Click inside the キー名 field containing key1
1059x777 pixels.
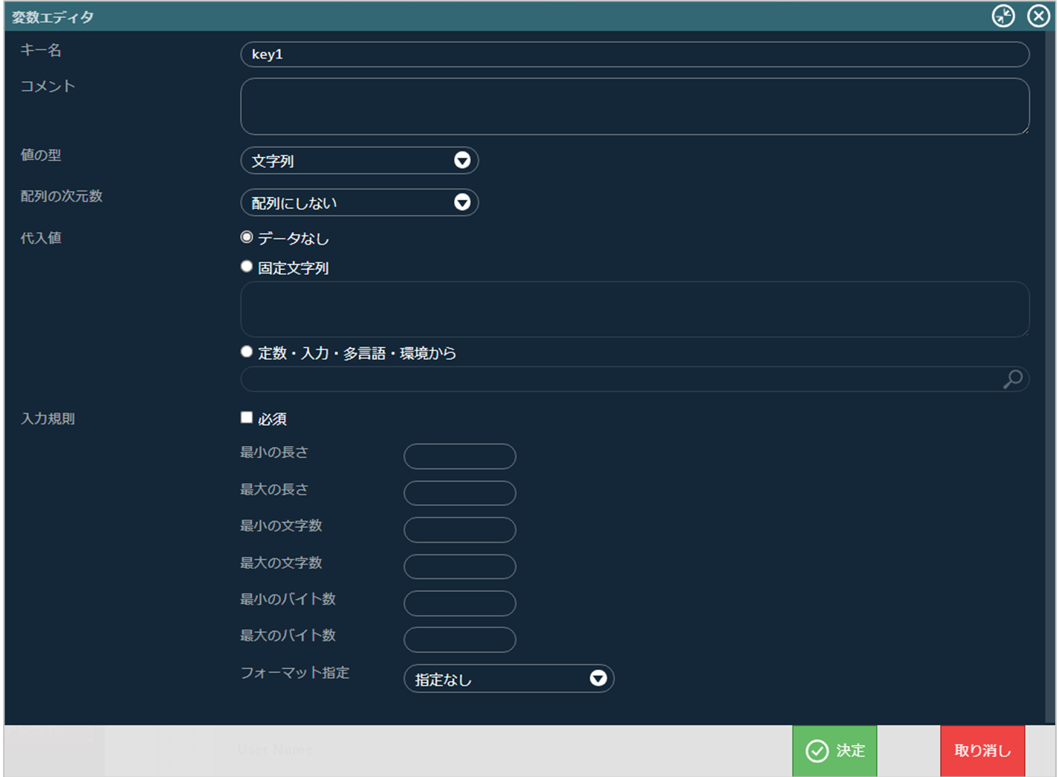click(634, 54)
